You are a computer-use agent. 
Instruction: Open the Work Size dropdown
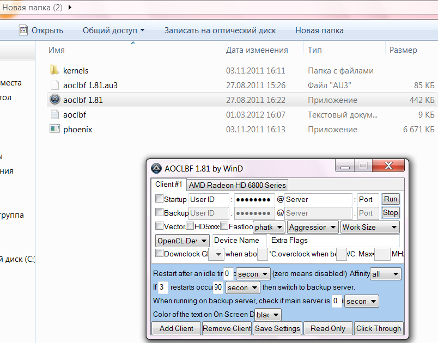point(370,227)
